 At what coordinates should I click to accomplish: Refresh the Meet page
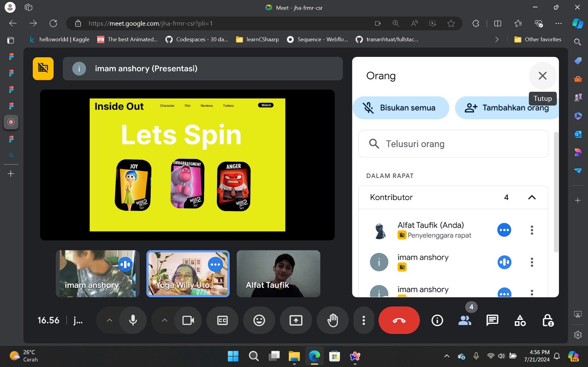point(53,23)
